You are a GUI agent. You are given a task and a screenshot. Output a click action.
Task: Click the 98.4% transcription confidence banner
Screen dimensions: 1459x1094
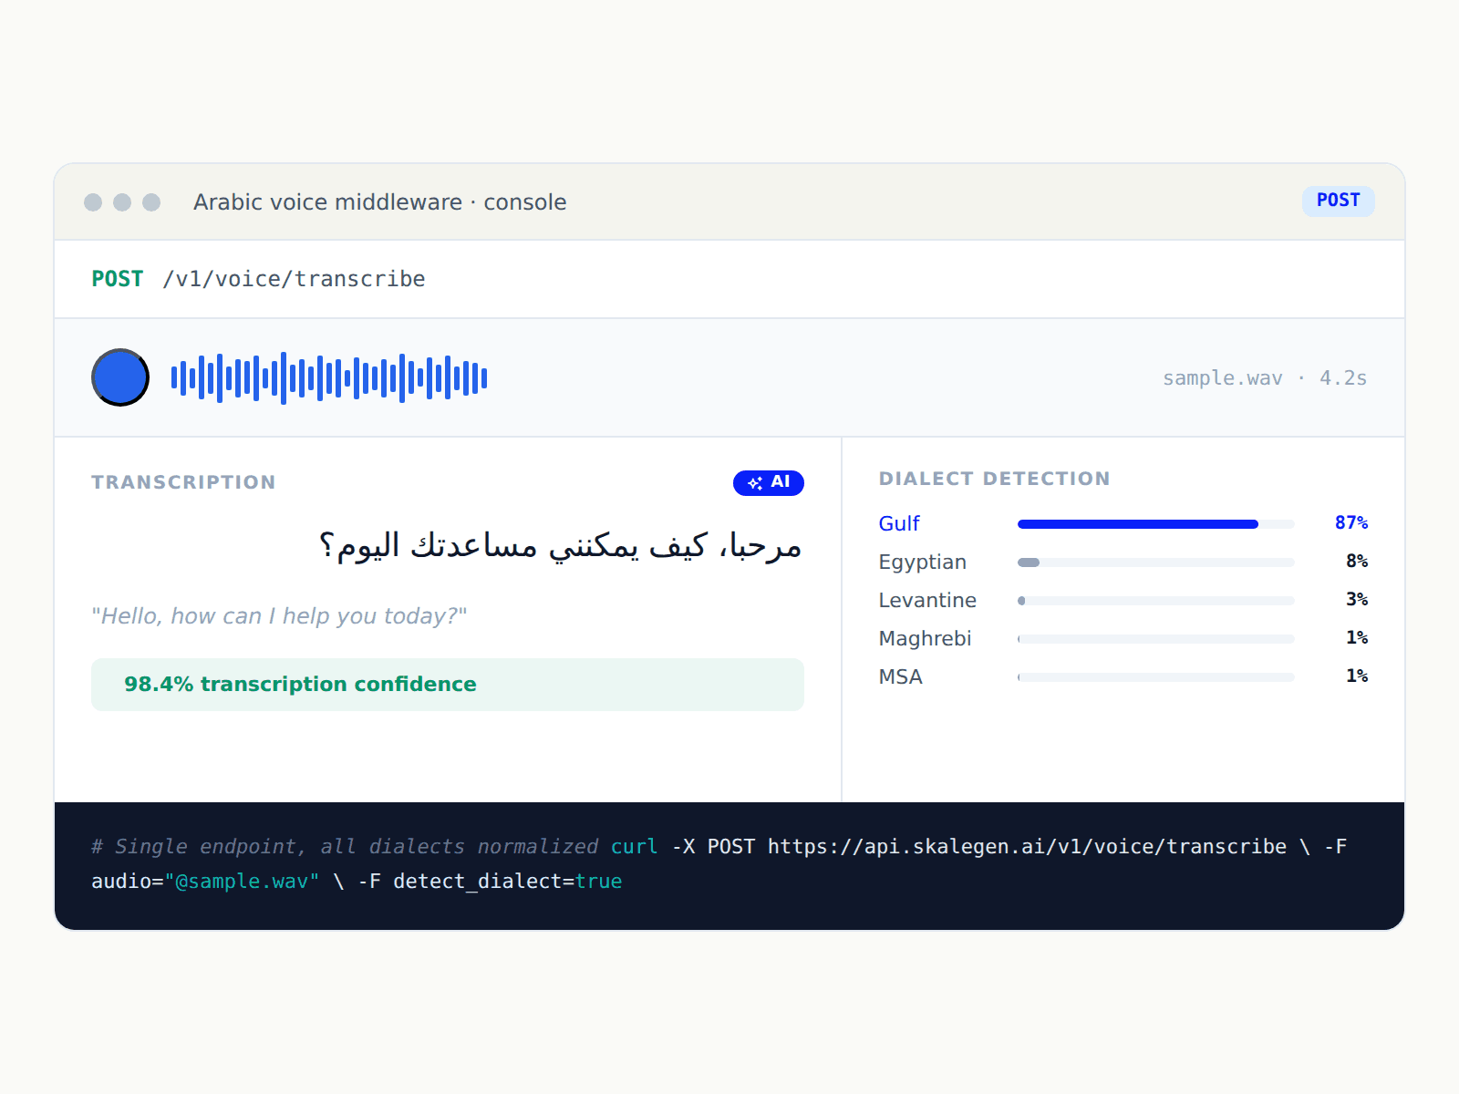[x=448, y=685]
